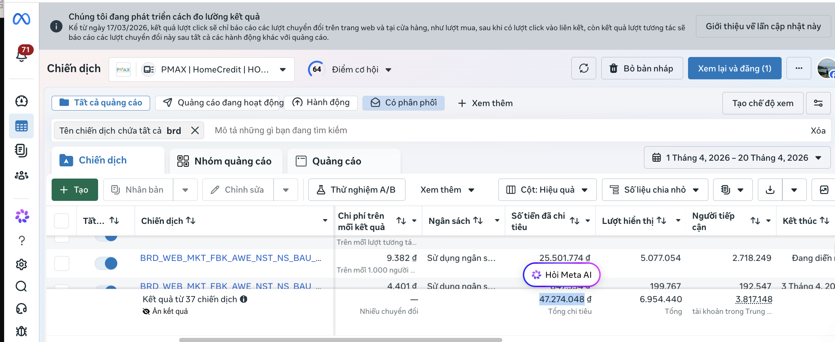This screenshot has width=835, height=342.
Task: Sort by the 'Tắt...' on/off column
Action: tap(114, 220)
